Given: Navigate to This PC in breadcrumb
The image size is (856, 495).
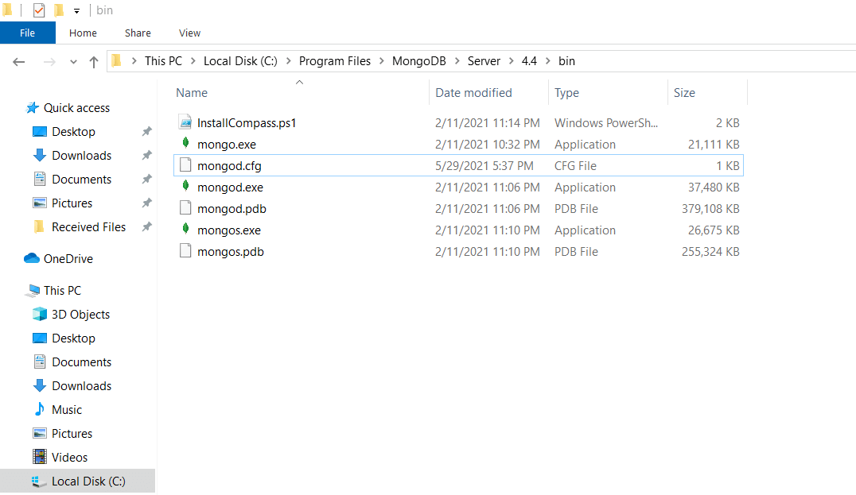Looking at the screenshot, I should [163, 61].
